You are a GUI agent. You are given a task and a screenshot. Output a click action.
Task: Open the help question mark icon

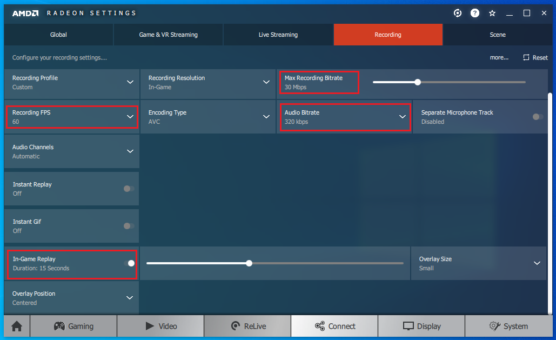[x=475, y=13]
